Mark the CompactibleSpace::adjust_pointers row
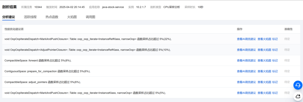The image size is (303, 102). pos(275,82)
